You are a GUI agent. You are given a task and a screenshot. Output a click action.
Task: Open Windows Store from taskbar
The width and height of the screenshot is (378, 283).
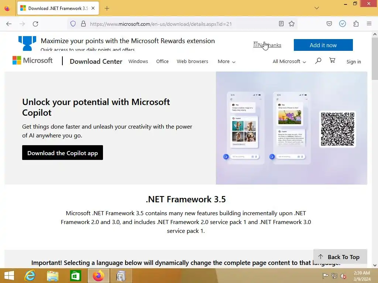(x=75, y=276)
